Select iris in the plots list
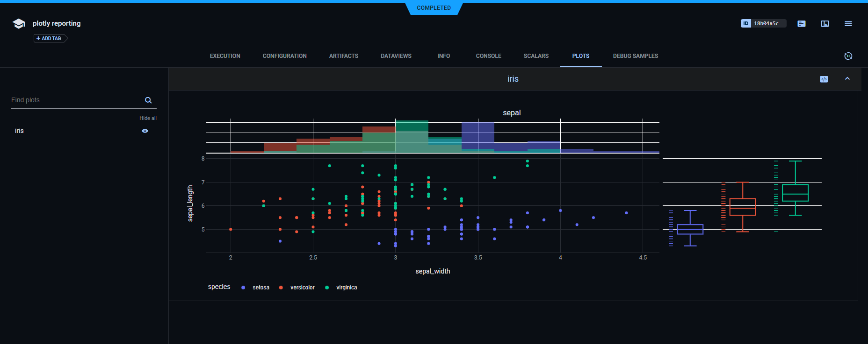The image size is (868, 344). pos(19,131)
